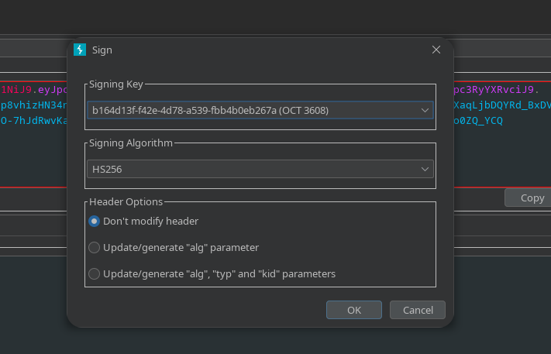Click the Sign dialog title text
Screen dimensions: 551x354
pos(102,50)
